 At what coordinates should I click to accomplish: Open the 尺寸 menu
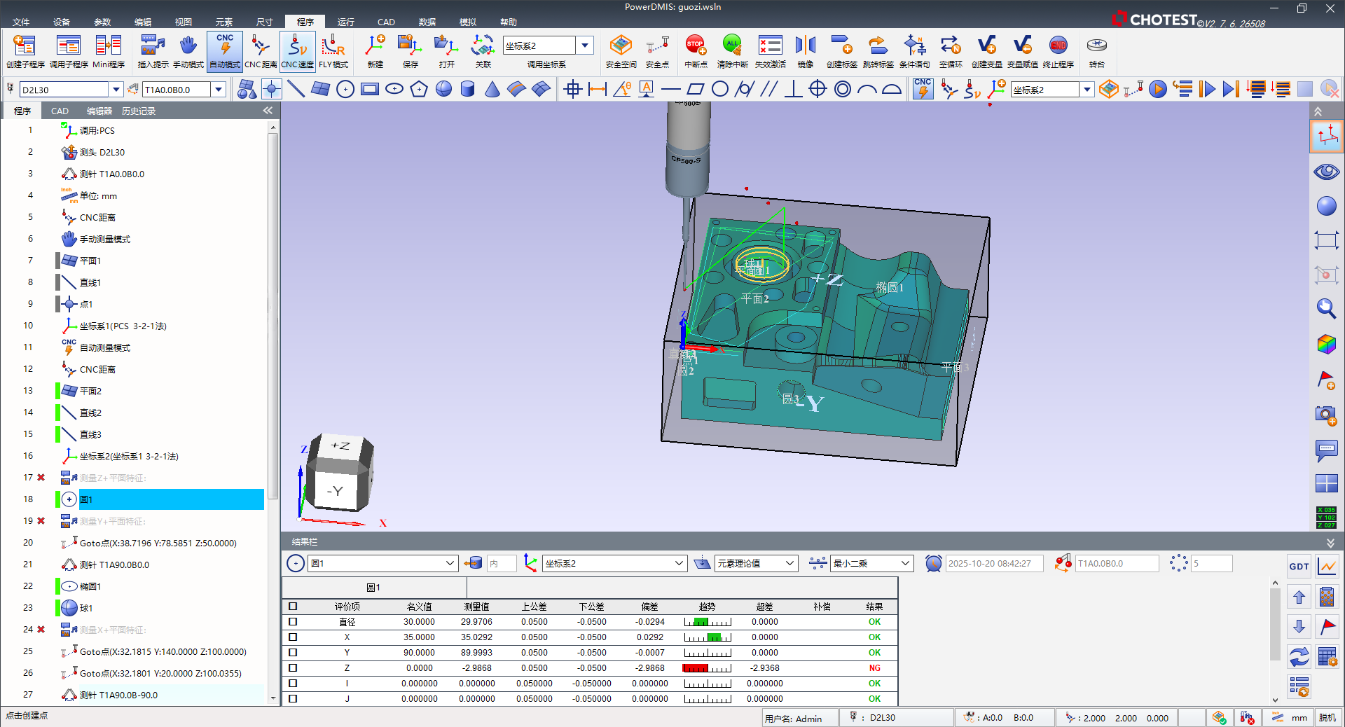tap(265, 22)
